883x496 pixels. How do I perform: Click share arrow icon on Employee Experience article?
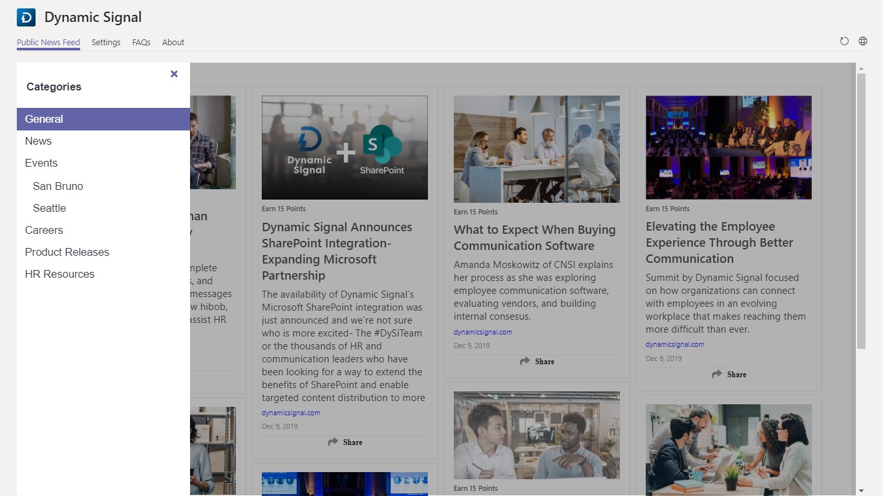click(717, 375)
